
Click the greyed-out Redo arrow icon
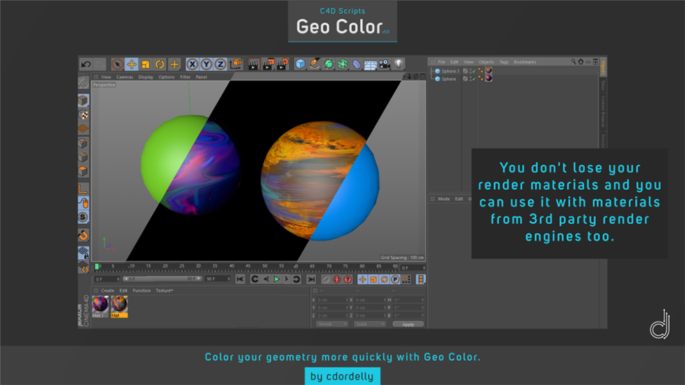pos(99,65)
